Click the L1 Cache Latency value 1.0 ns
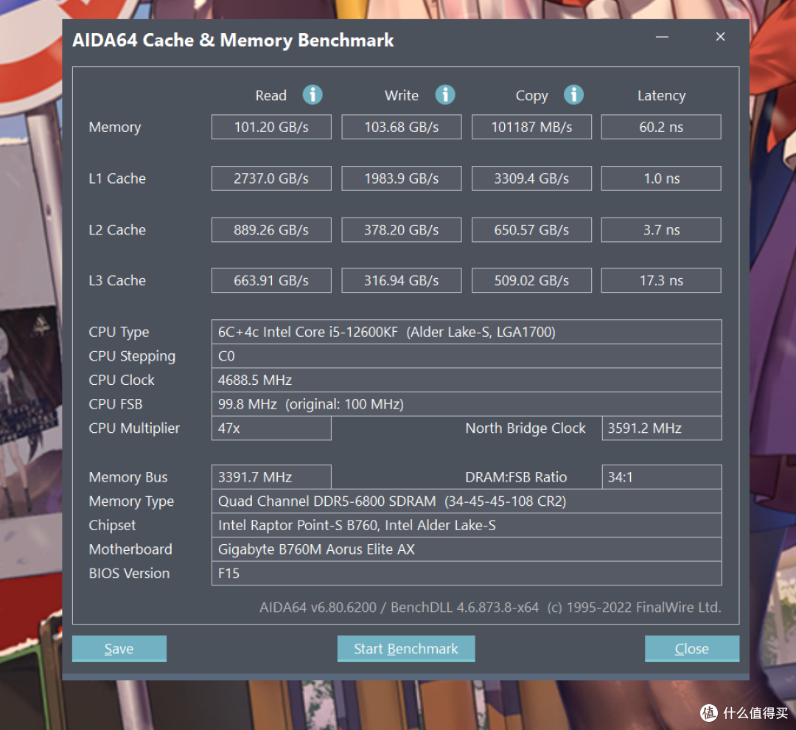The width and height of the screenshot is (796, 730). [x=661, y=178]
